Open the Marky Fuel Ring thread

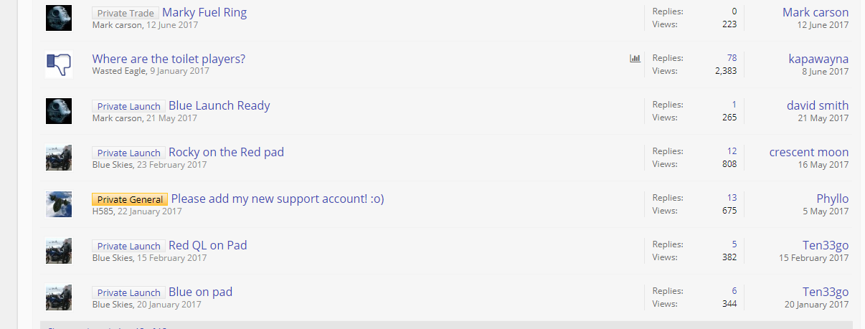[204, 12]
